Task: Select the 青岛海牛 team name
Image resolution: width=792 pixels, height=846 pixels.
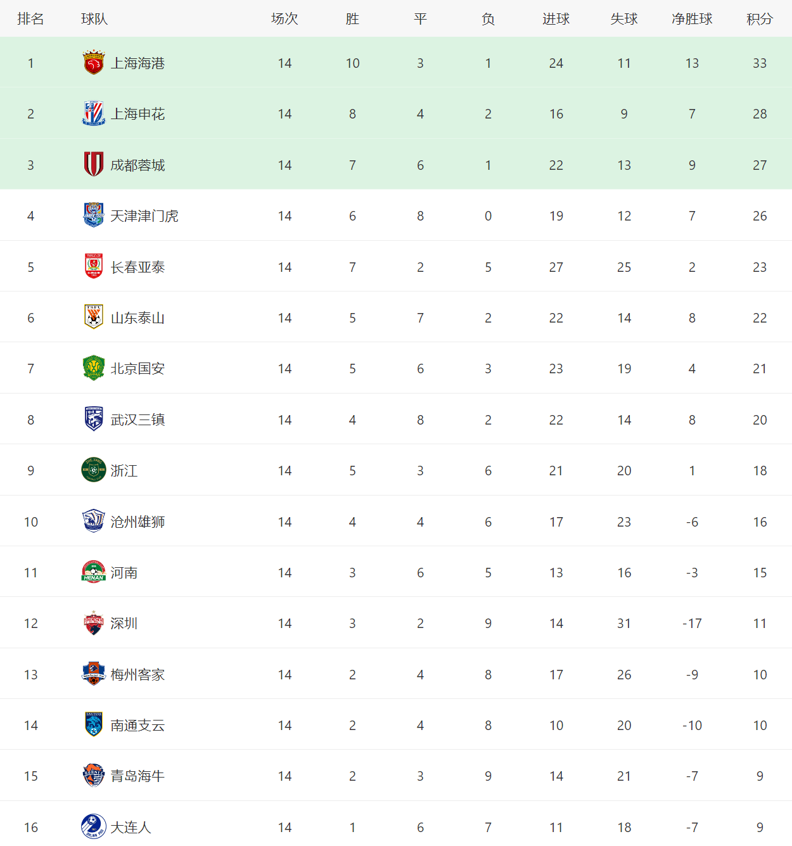Action: 137,776
